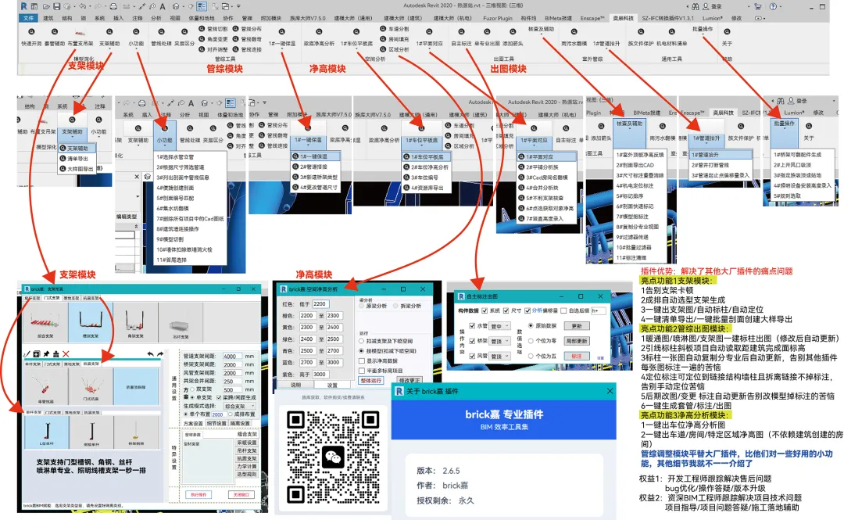The height and width of the screenshot is (520, 844).
Task: Switch to the 说明 tab in 空间净高分析
Action: pos(295,385)
